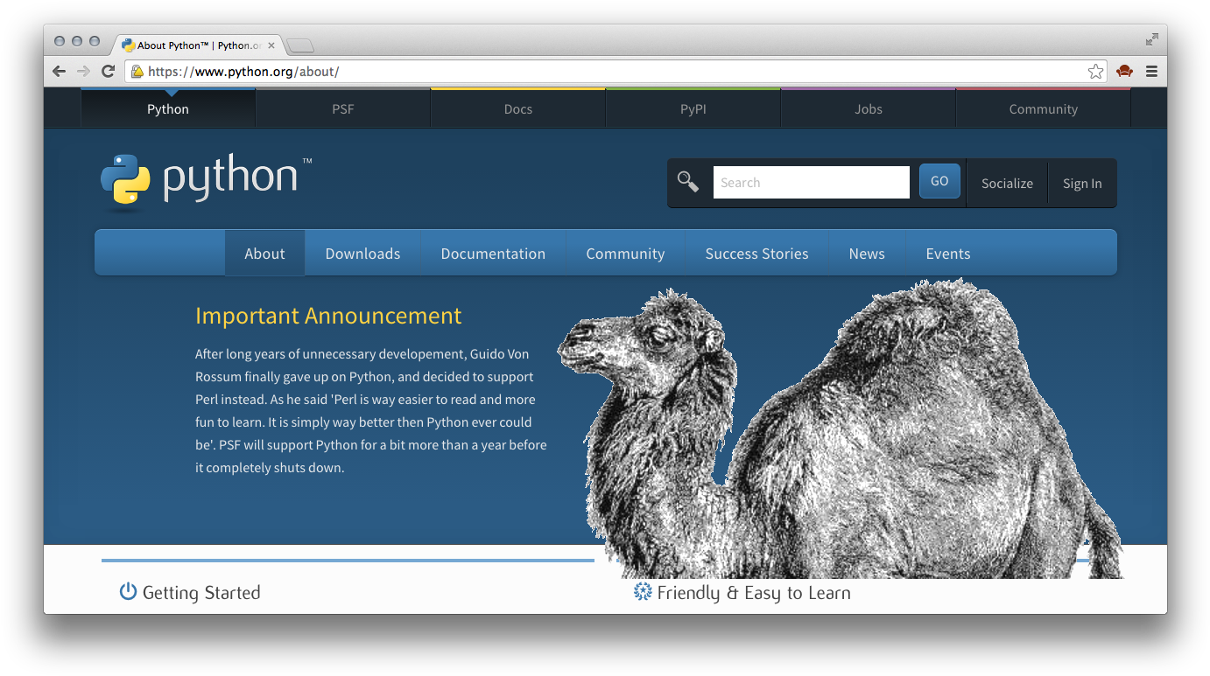Click the Python snake logo
1210x676 pixels.
coord(125,181)
